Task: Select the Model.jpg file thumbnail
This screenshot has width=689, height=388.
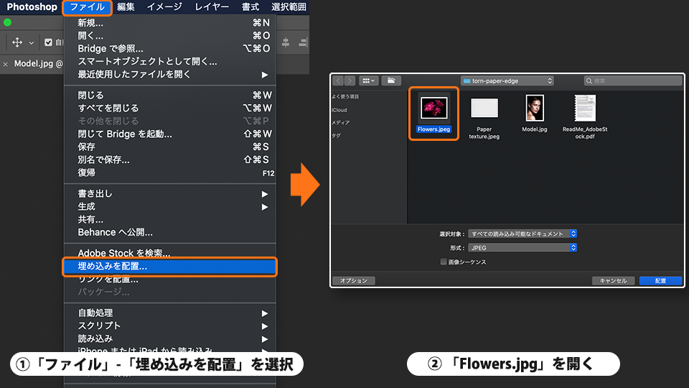Action: tap(534, 108)
